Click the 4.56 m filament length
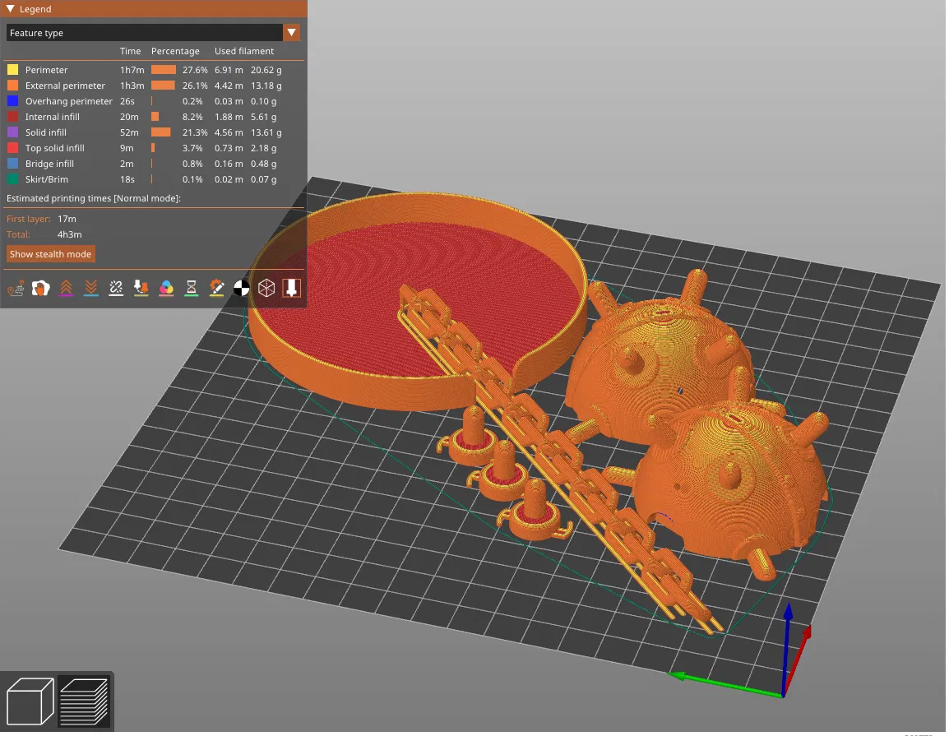Viewport: 949px width, 736px height. point(229,132)
